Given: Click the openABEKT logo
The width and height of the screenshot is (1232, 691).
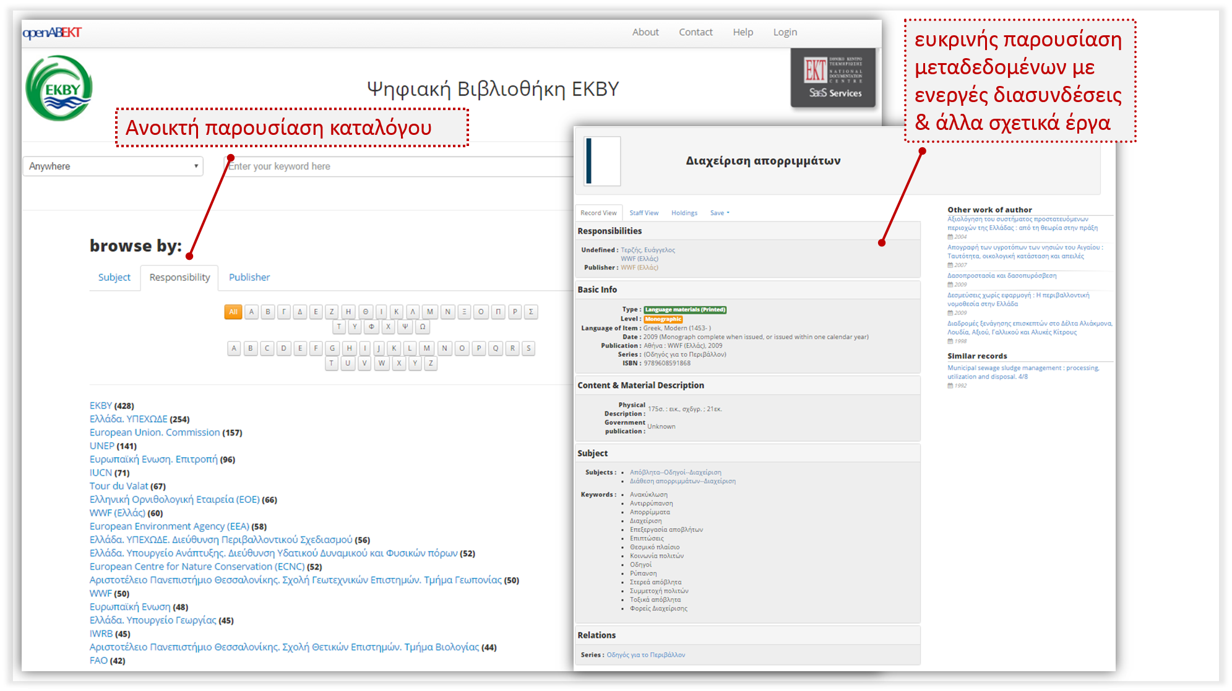Looking at the screenshot, I should (x=52, y=33).
